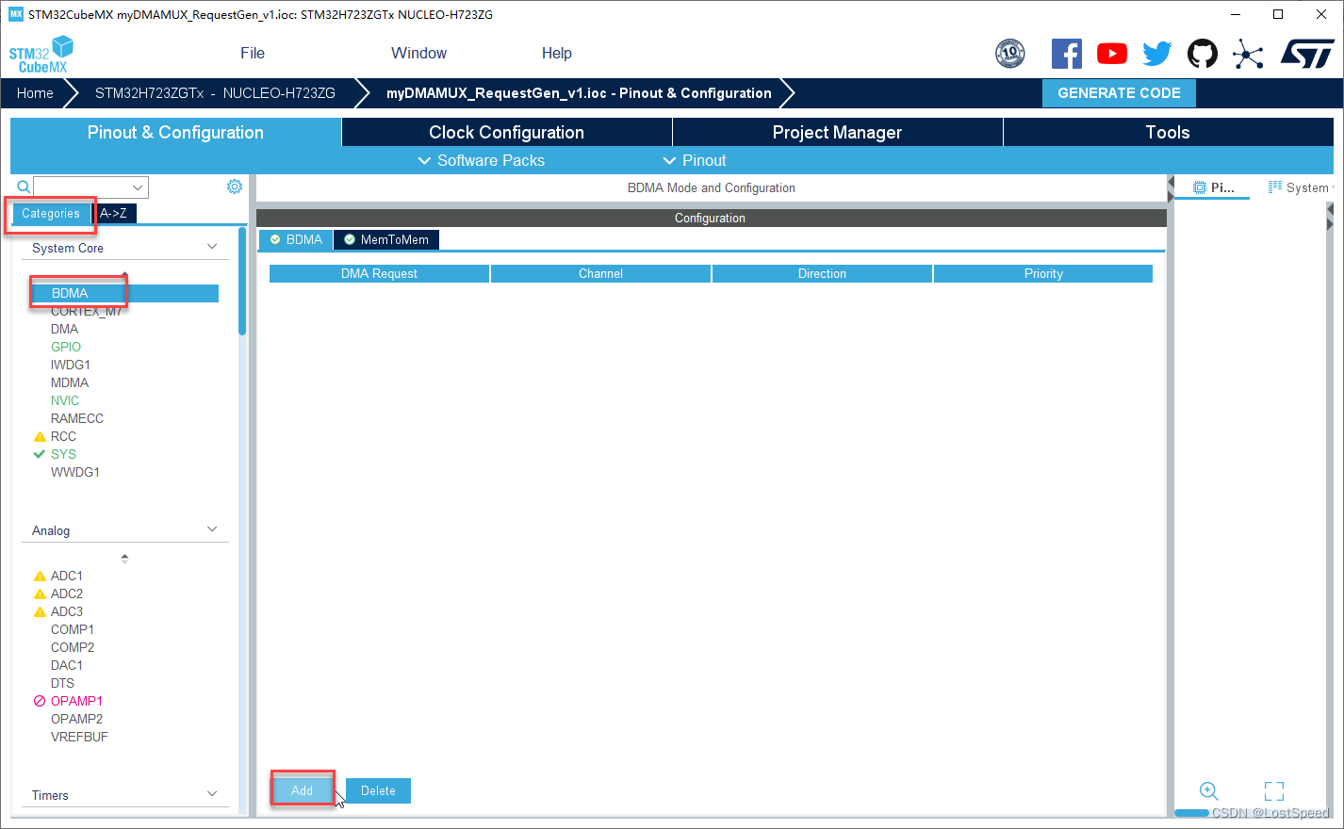Switch to Clock Configuration tab
Image resolution: width=1344 pixels, height=829 pixels.
coord(507,132)
